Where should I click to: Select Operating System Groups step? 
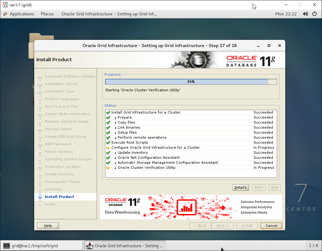(68, 159)
